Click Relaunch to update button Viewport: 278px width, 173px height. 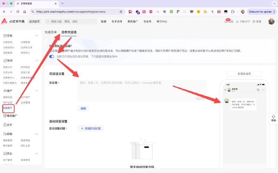click(261, 12)
